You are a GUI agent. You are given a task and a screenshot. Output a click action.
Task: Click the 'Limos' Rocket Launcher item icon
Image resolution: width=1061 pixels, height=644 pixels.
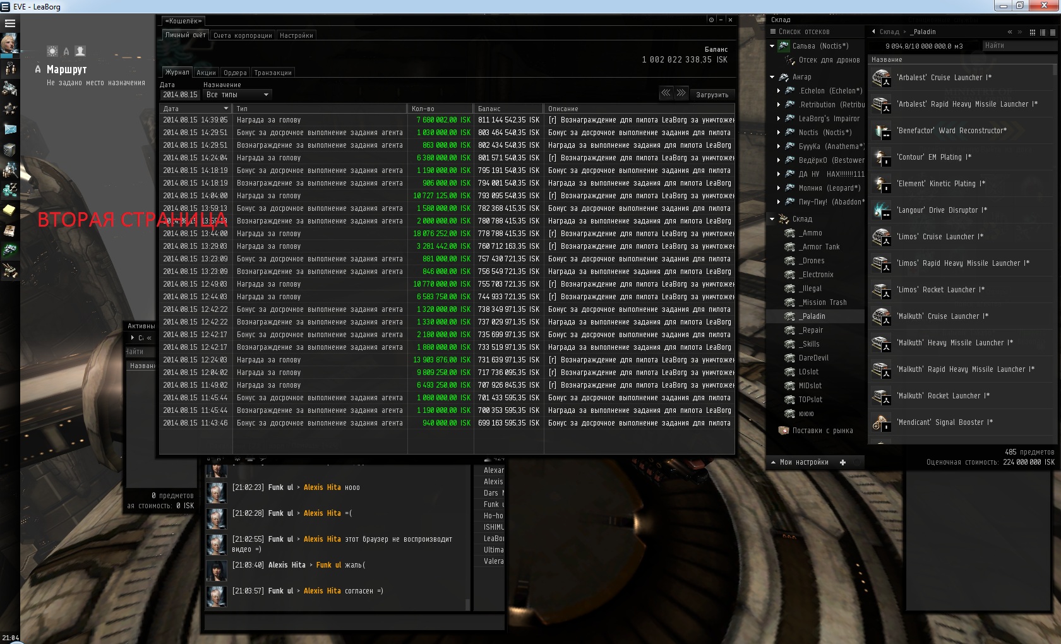pos(881,290)
